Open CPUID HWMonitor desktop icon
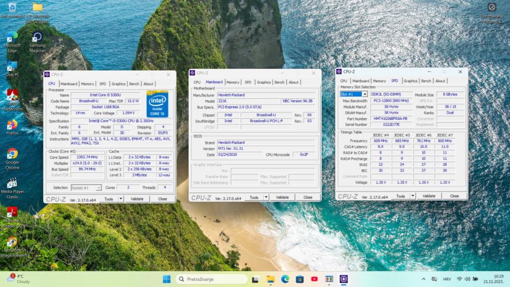510x287 pixels. coord(12,95)
